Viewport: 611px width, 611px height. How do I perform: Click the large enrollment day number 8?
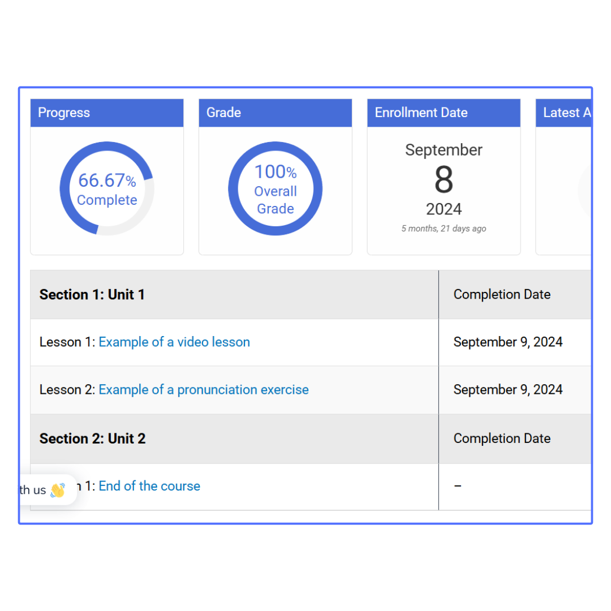click(444, 181)
